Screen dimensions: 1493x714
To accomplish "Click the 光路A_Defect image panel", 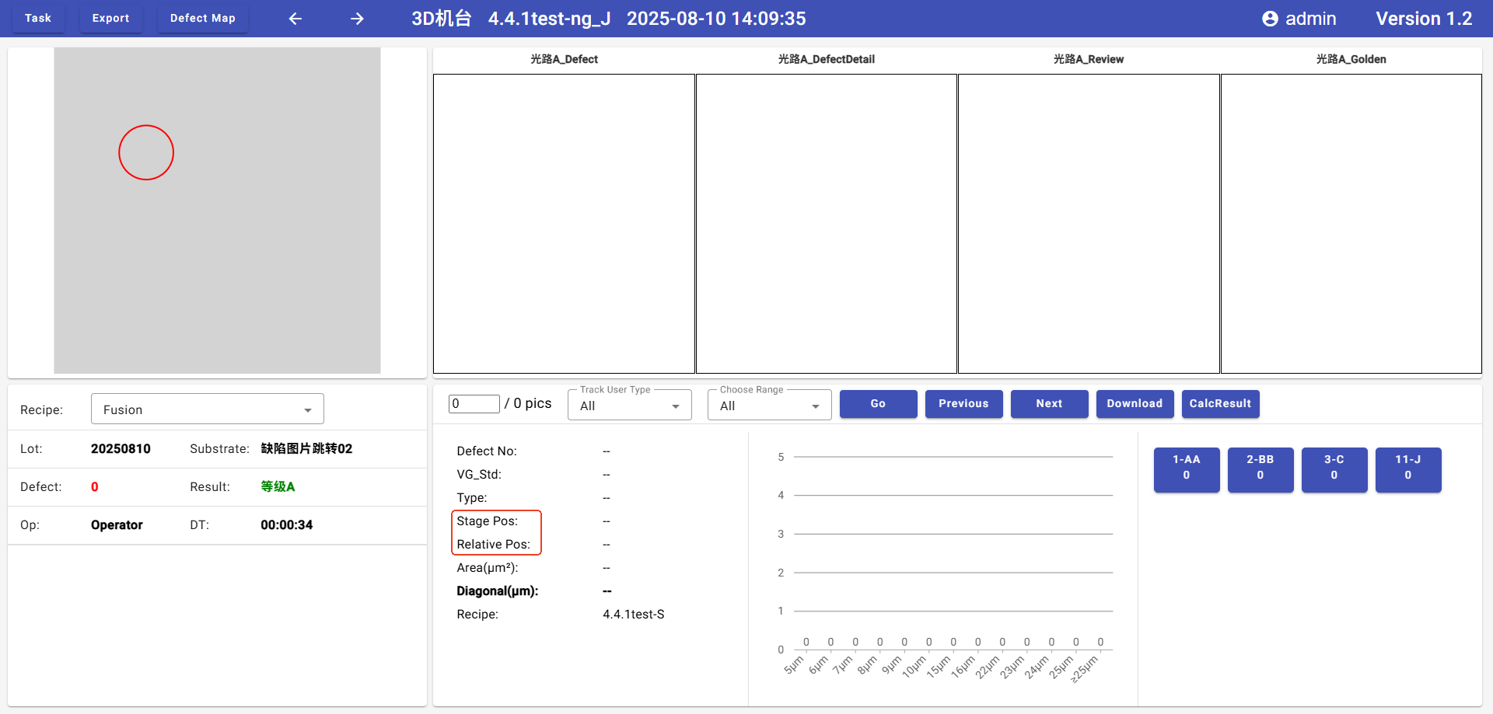I will pos(564,223).
